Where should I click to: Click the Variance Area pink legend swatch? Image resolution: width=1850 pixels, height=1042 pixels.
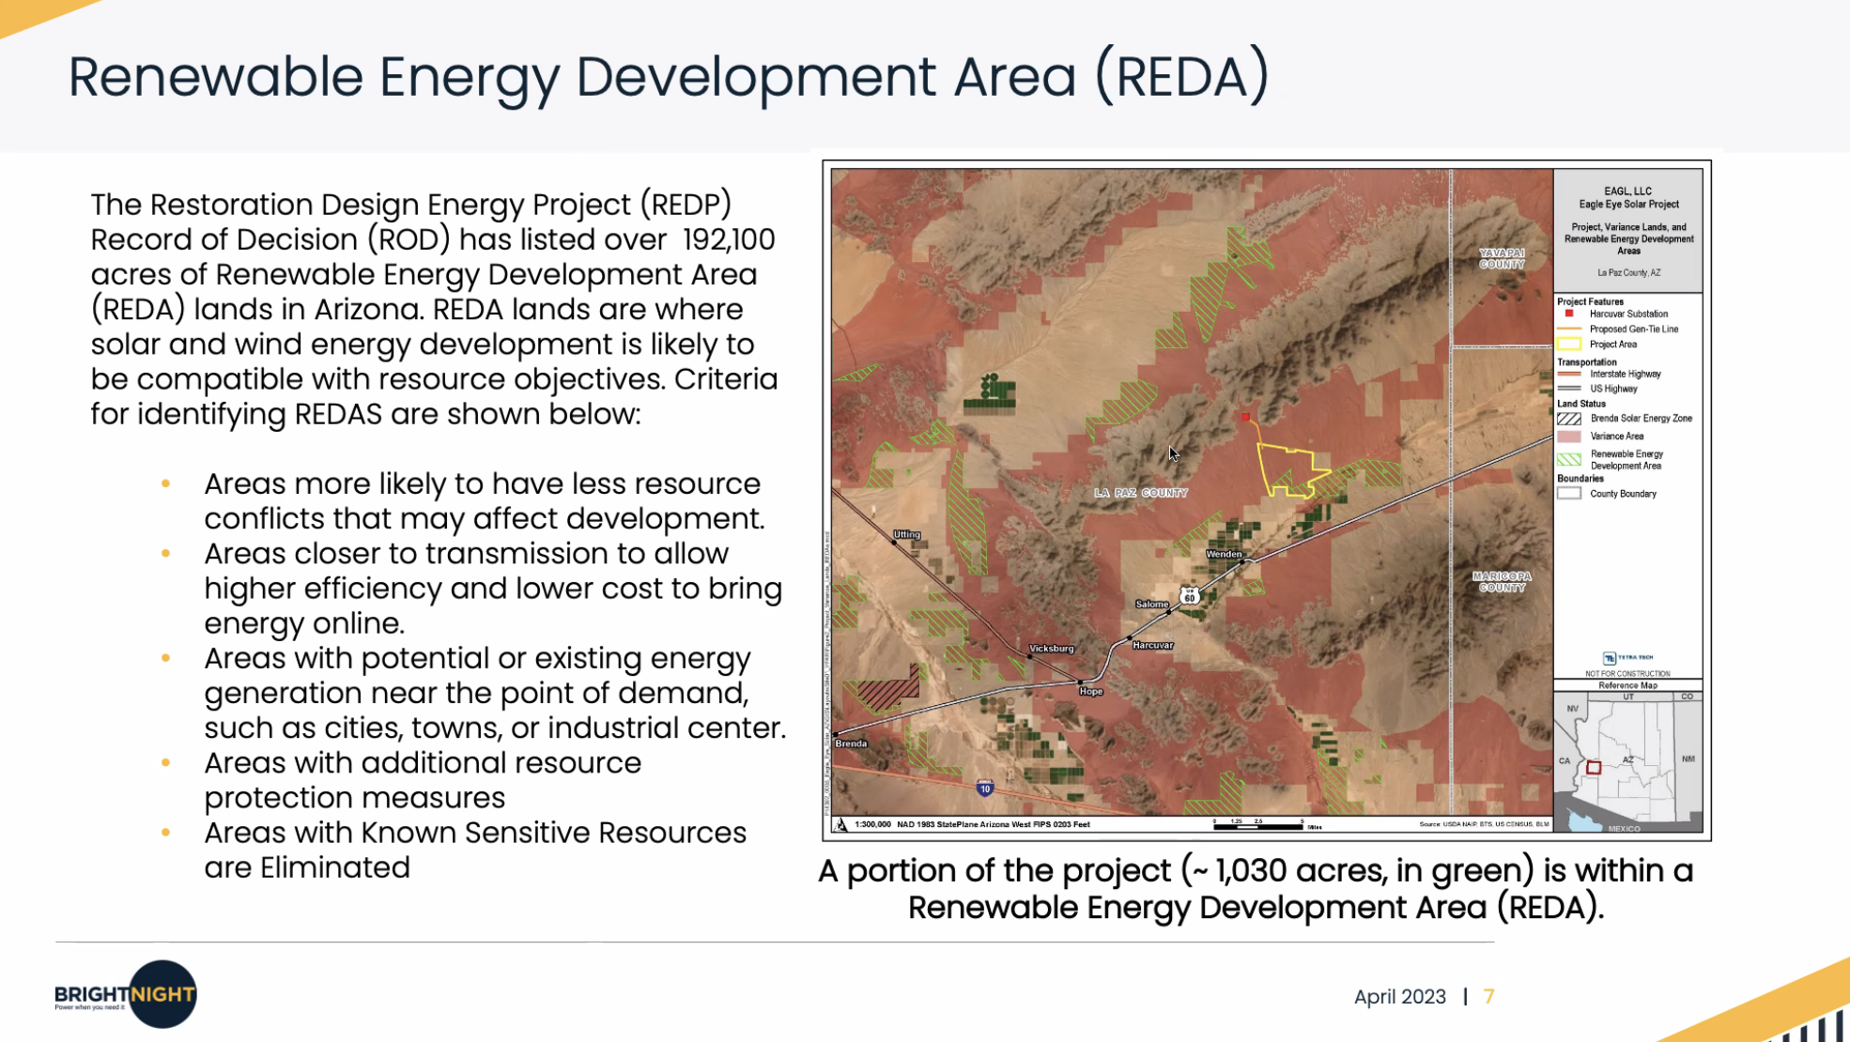(x=1568, y=437)
